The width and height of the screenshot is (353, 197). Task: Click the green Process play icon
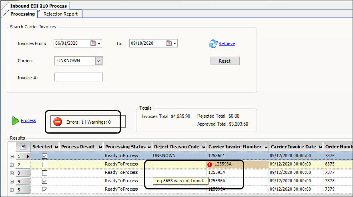(x=15, y=121)
